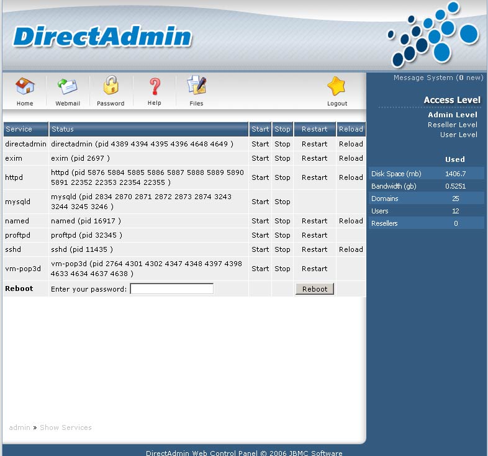Click the Home house icon
This screenshot has width=488, height=456.
(x=25, y=86)
